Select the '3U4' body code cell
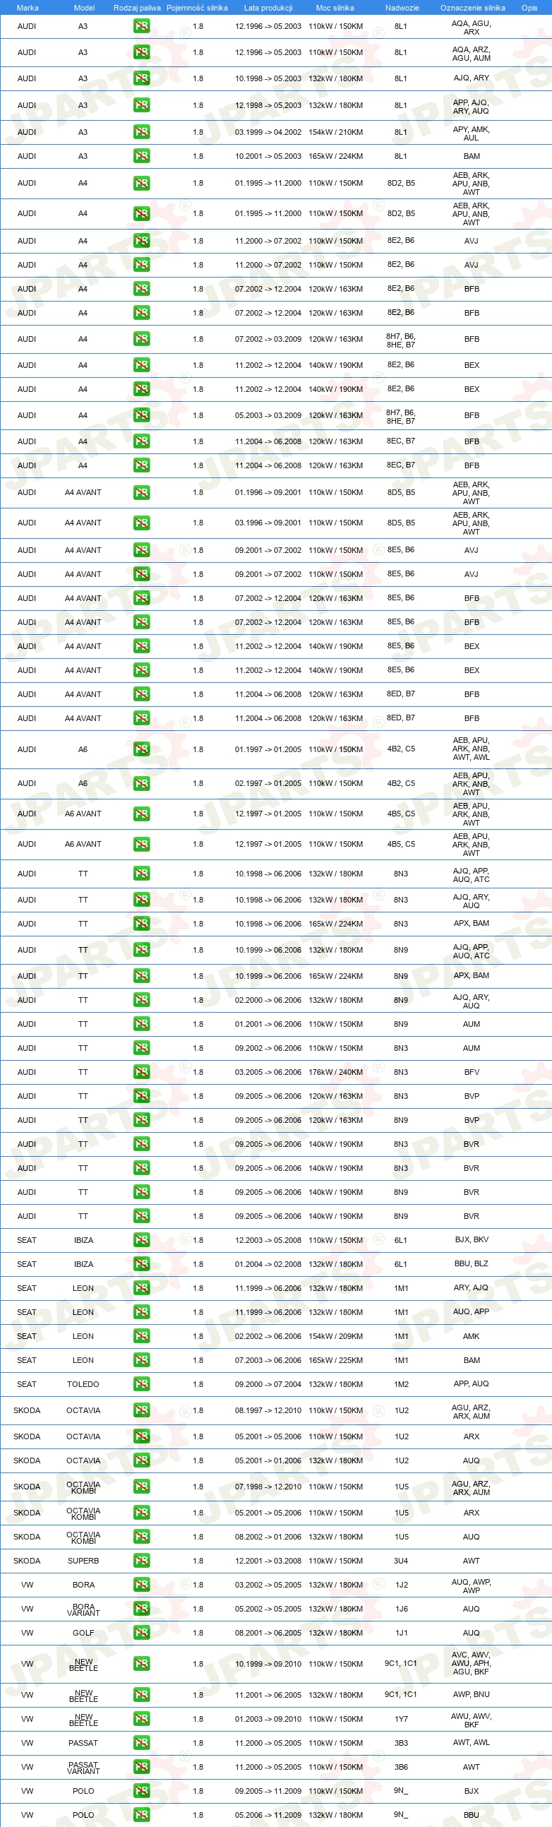552x1827 pixels. point(401,1561)
